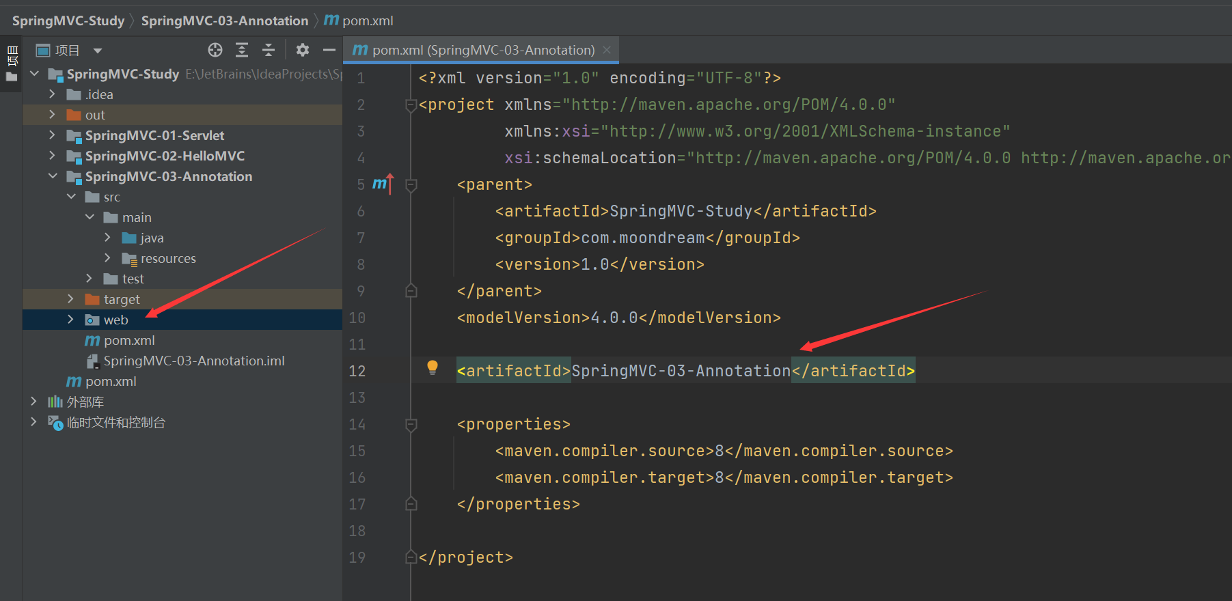Viewport: 1232px width, 601px height.
Task: Click the version 1.0 line in editor
Action: [600, 264]
